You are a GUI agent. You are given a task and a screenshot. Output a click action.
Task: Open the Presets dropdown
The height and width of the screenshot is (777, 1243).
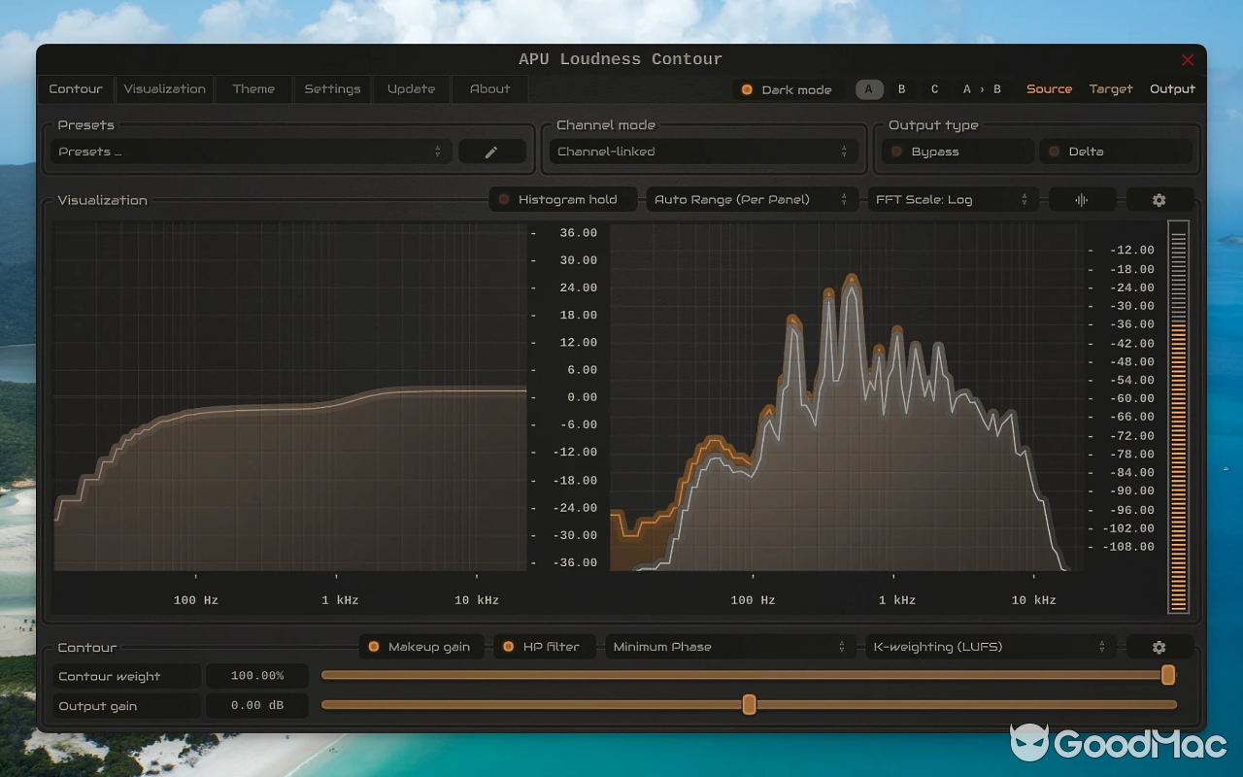point(249,152)
